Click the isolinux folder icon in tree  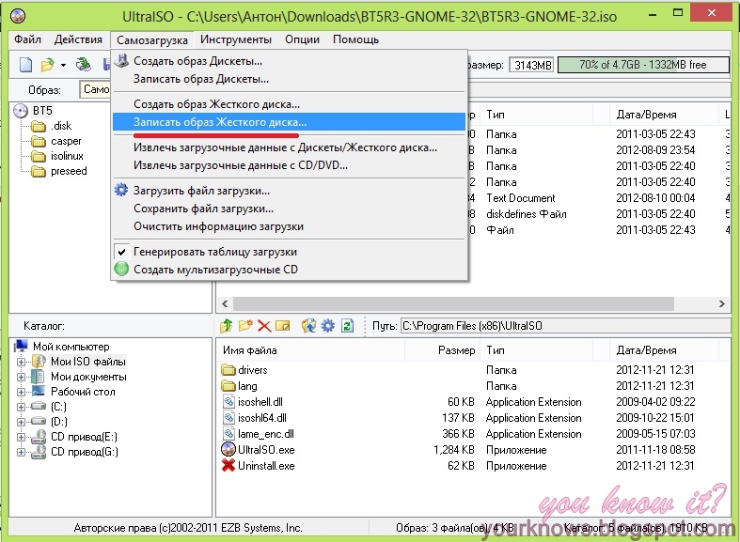tap(39, 156)
